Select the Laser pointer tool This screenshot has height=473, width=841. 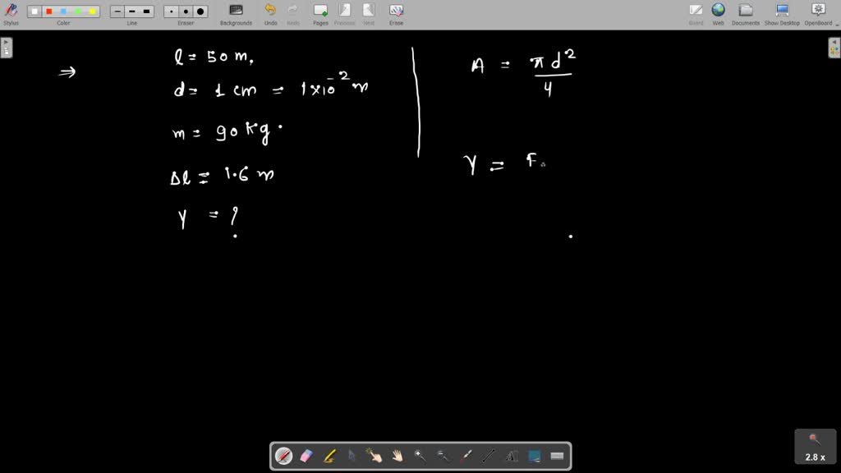(466, 456)
